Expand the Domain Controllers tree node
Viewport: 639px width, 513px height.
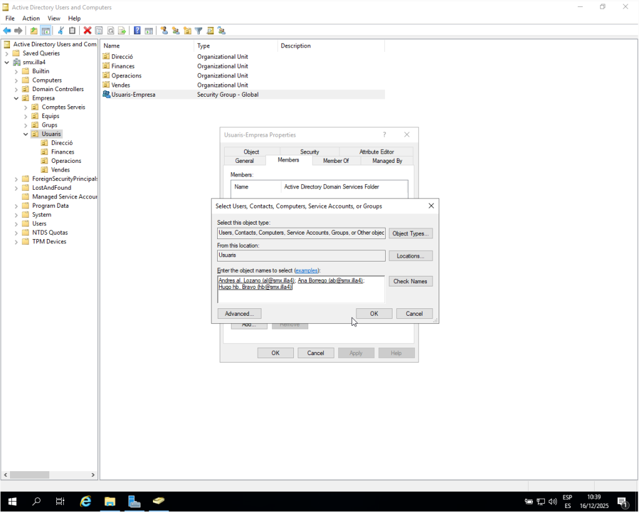point(16,89)
